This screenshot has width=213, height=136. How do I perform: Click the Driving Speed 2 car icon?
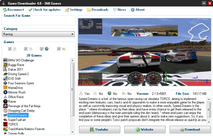5,74
